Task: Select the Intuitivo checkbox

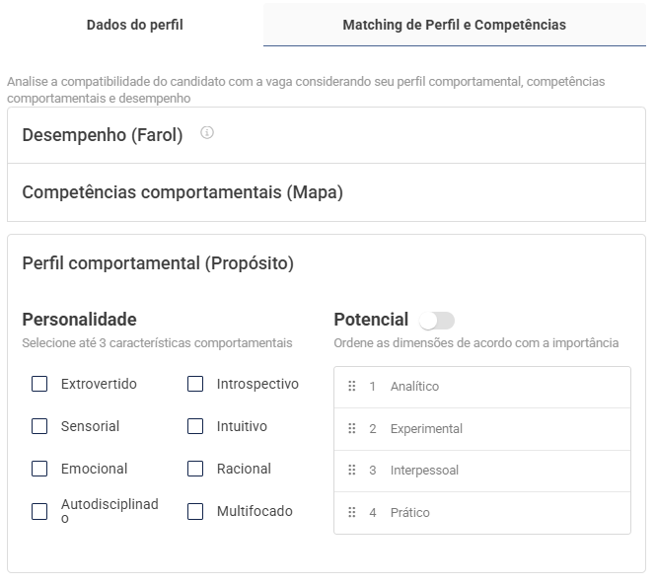Action: point(195,427)
